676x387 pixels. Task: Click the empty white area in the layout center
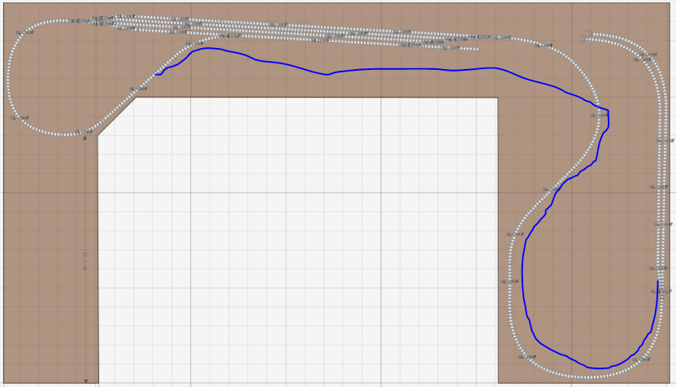[301, 244]
